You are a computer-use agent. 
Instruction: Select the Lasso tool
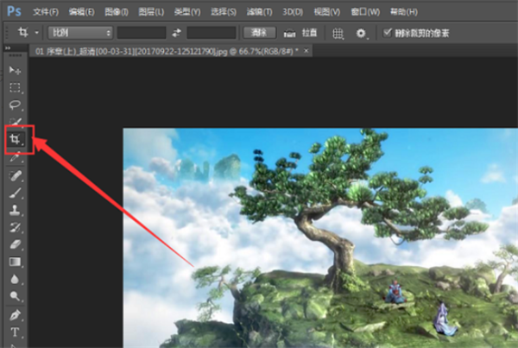point(15,104)
